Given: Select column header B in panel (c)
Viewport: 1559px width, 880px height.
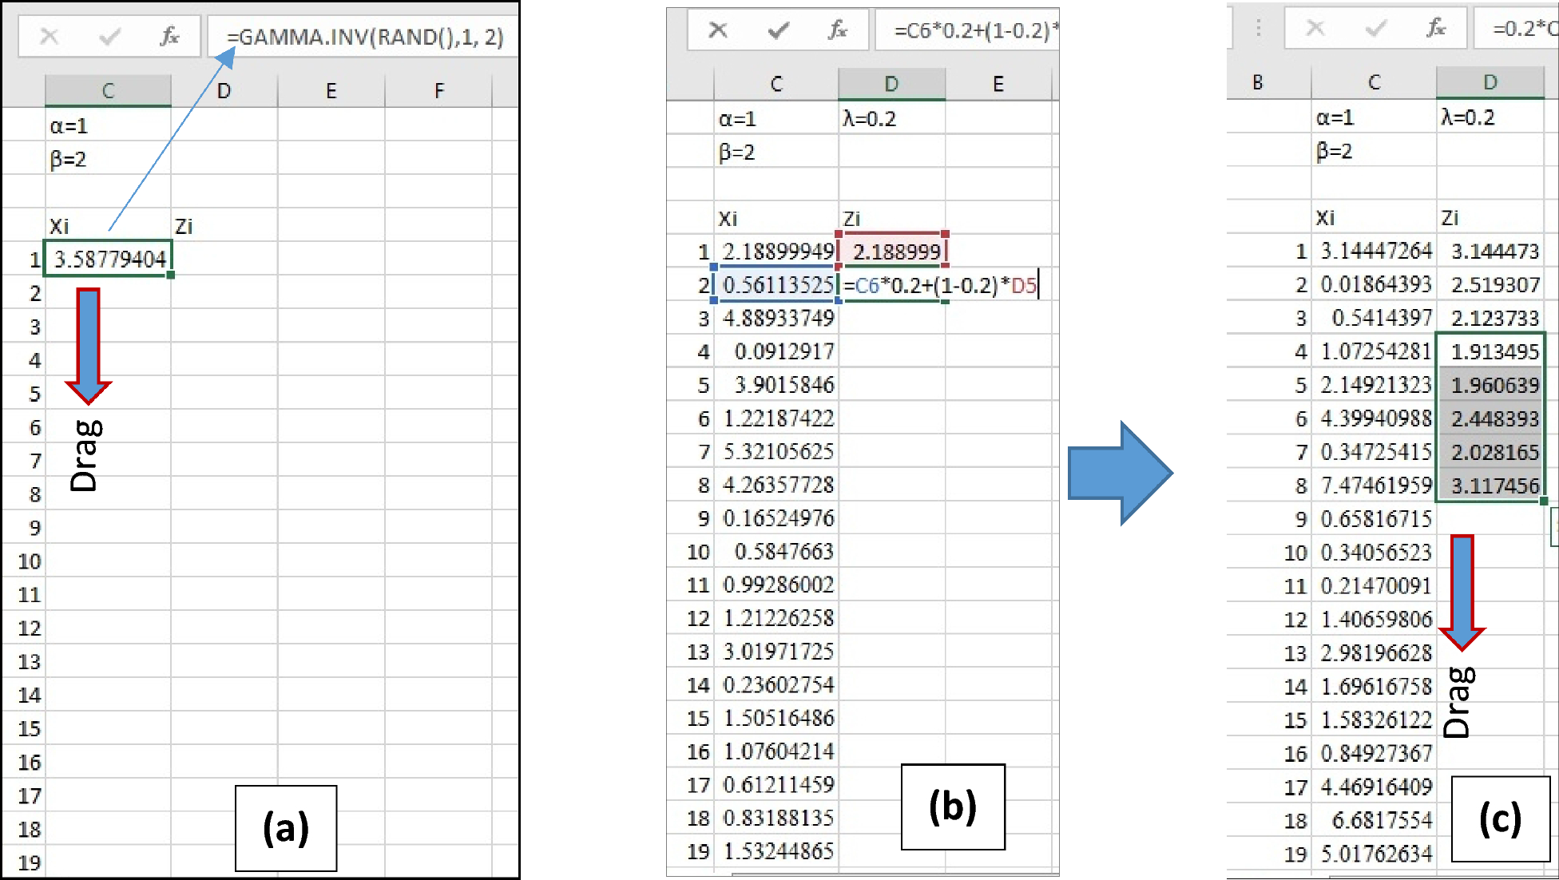Looking at the screenshot, I should [x=1259, y=81].
